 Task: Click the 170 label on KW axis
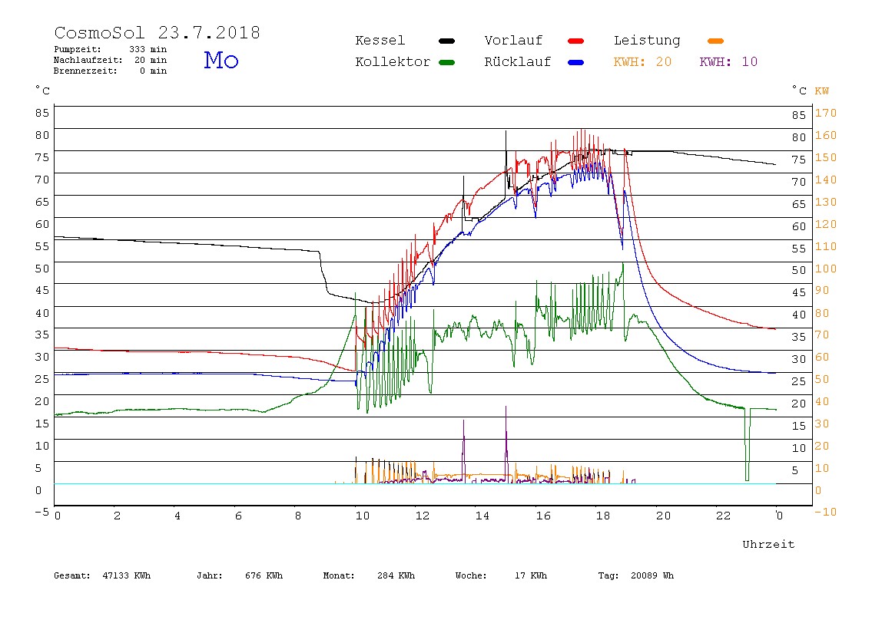pos(826,113)
